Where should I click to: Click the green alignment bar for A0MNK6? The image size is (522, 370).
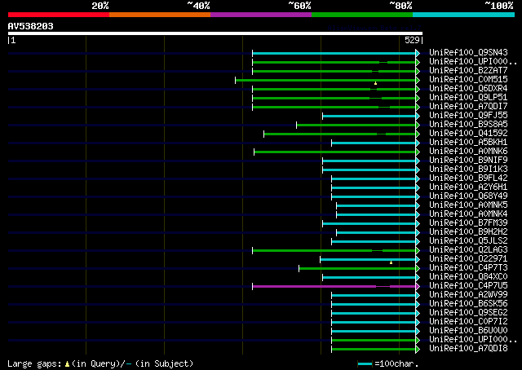click(334, 152)
